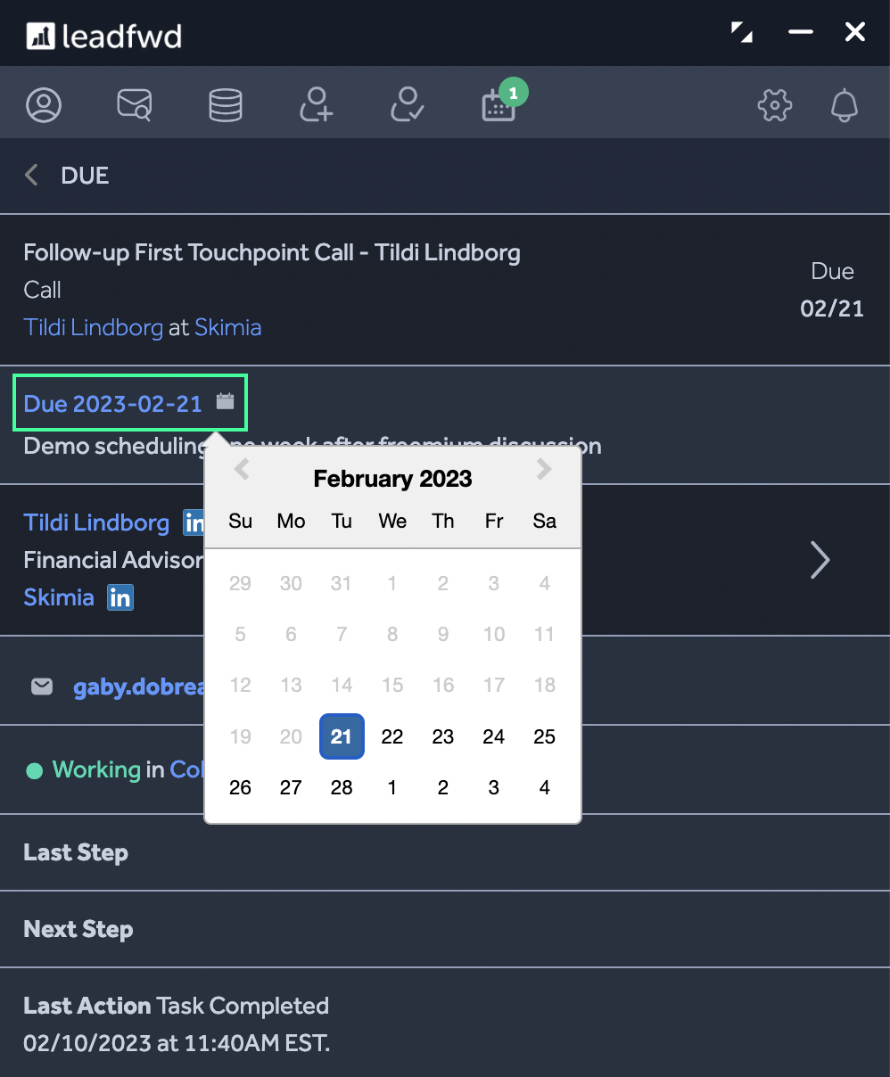Click the Working status indicator dot
This screenshot has height=1077, width=890.
click(x=34, y=769)
